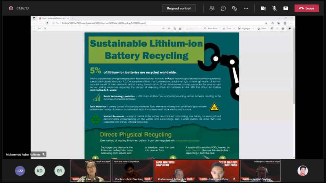Open the reactions menu
The width and height of the screenshot is (326, 183).
[235, 8]
